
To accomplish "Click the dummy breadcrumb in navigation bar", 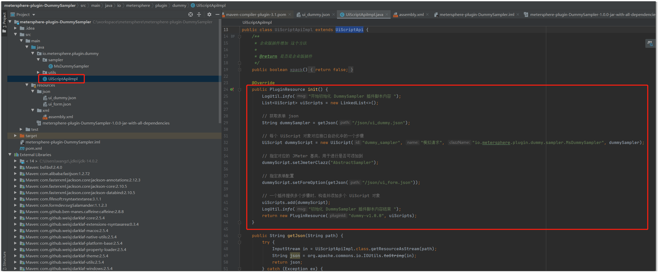I will (x=179, y=5).
